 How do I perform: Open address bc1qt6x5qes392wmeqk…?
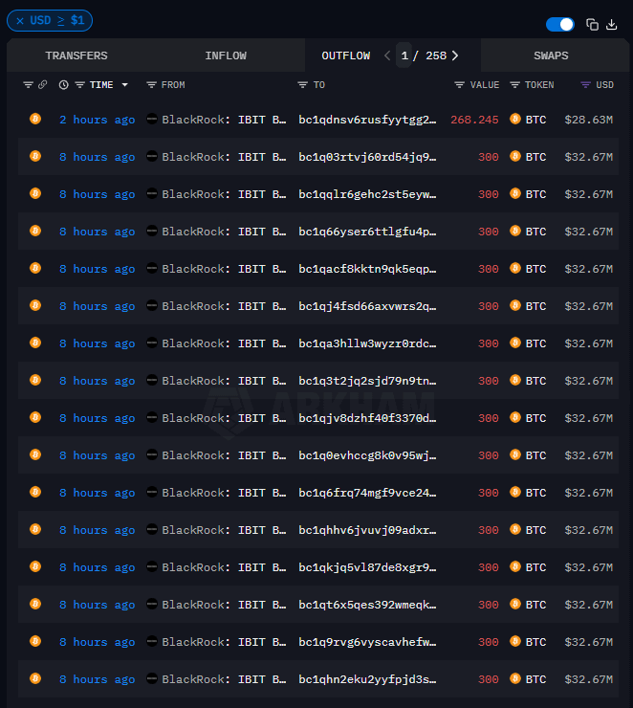[367, 605]
